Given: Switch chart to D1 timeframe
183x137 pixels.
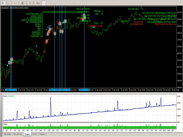Looking at the screenshot, I should [x=66, y=3].
